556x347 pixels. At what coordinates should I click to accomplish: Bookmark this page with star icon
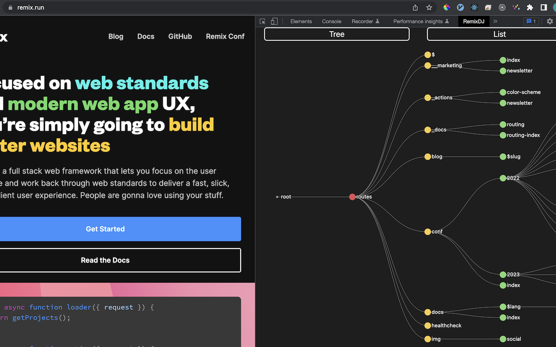tap(429, 7)
